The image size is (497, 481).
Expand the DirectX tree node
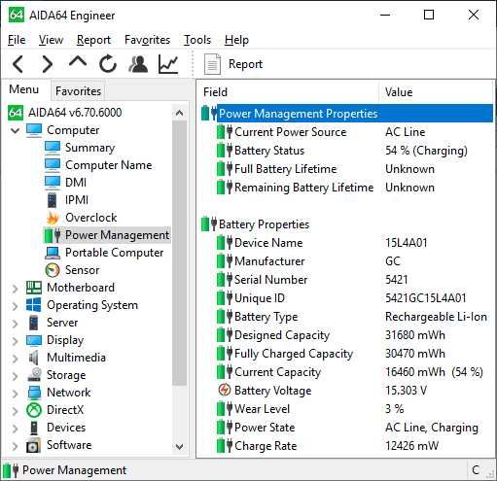point(15,410)
